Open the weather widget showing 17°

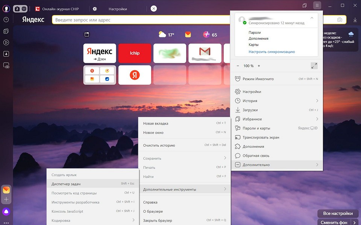pos(167,35)
